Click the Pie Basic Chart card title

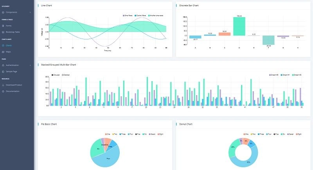coord(49,124)
